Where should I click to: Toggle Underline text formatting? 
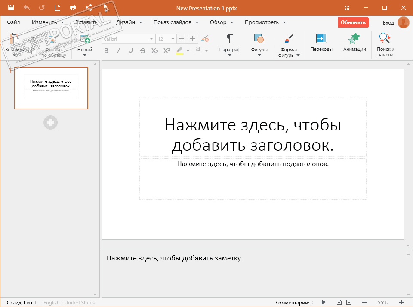pos(130,51)
